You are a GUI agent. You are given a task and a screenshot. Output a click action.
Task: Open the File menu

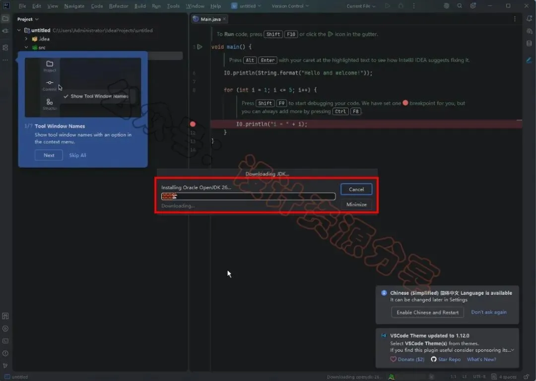[22, 6]
